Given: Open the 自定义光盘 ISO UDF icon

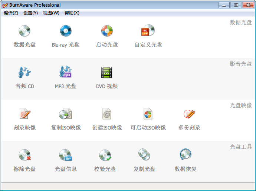Looking at the screenshot, I should pos(148,30).
